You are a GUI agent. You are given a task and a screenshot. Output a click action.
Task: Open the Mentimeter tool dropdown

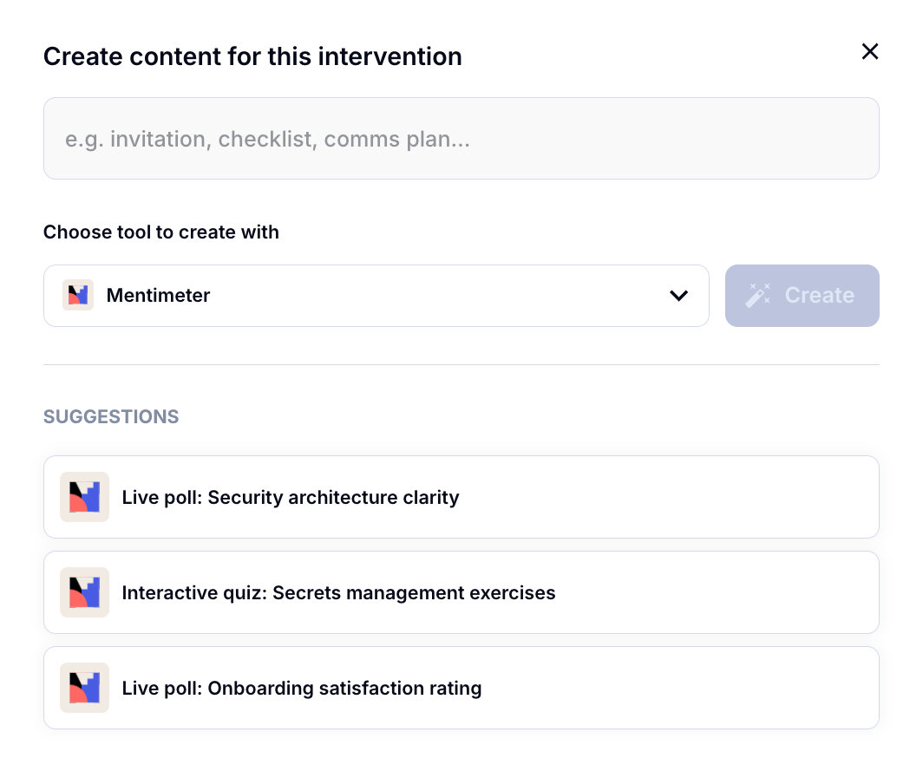376,296
